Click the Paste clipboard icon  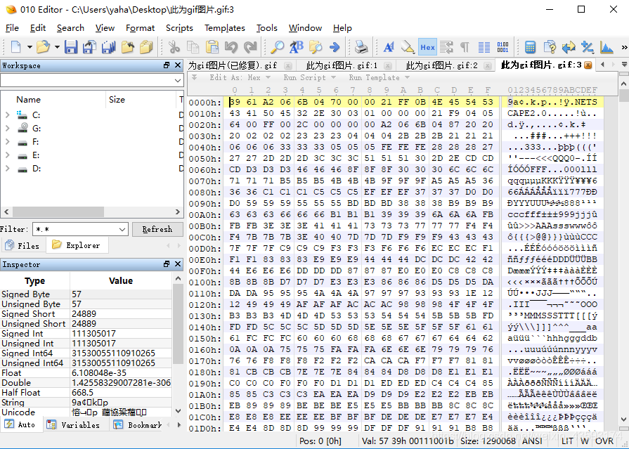[x=212, y=47]
